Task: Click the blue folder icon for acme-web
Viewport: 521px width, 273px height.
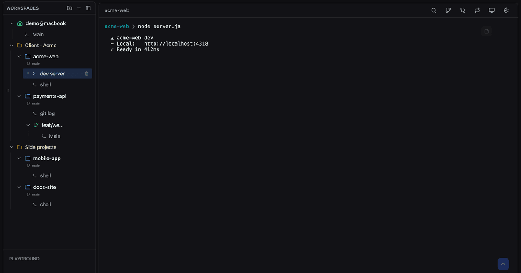Action: click(x=27, y=56)
